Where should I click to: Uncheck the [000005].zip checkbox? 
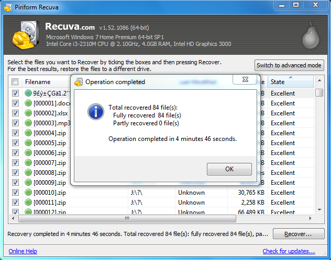[x=15, y=143]
